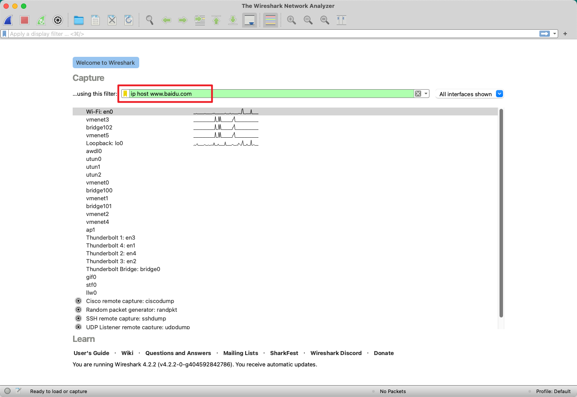The width and height of the screenshot is (577, 397).
Task: Zoom in main window text
Action: point(292,20)
